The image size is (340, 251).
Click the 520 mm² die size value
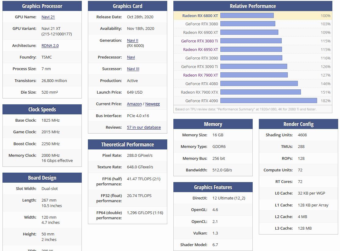[50, 92]
